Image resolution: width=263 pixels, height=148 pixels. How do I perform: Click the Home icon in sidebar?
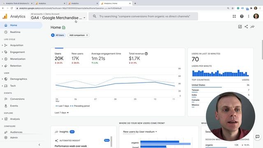click(6, 25)
